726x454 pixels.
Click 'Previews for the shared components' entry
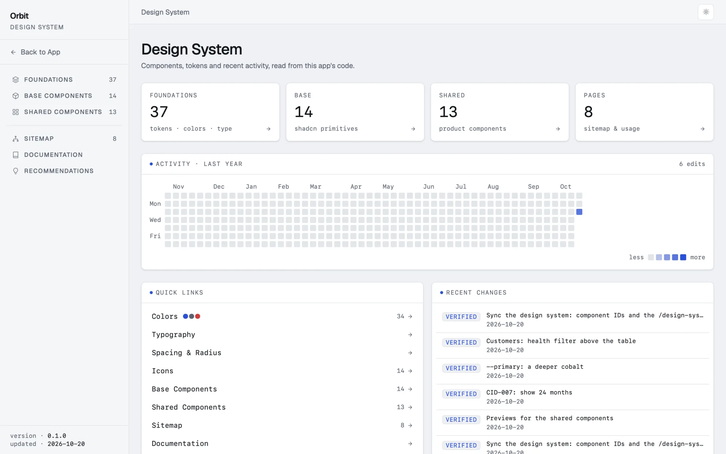tap(572, 423)
